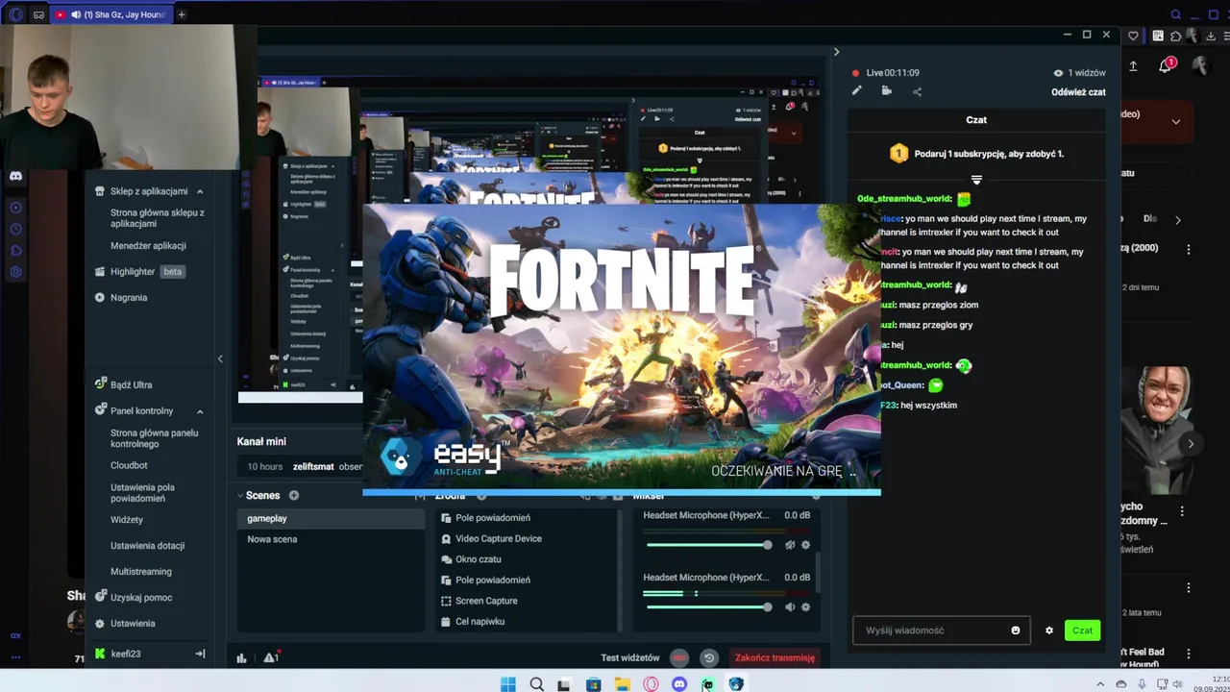Open warning notifications icon
The width and height of the screenshot is (1230, 692).
pos(271,657)
